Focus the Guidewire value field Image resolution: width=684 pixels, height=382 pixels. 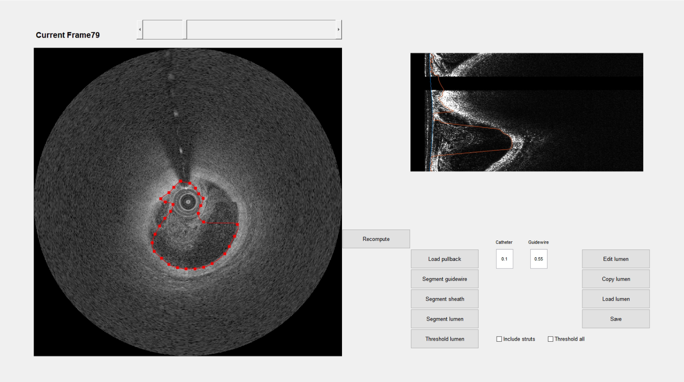(539, 259)
